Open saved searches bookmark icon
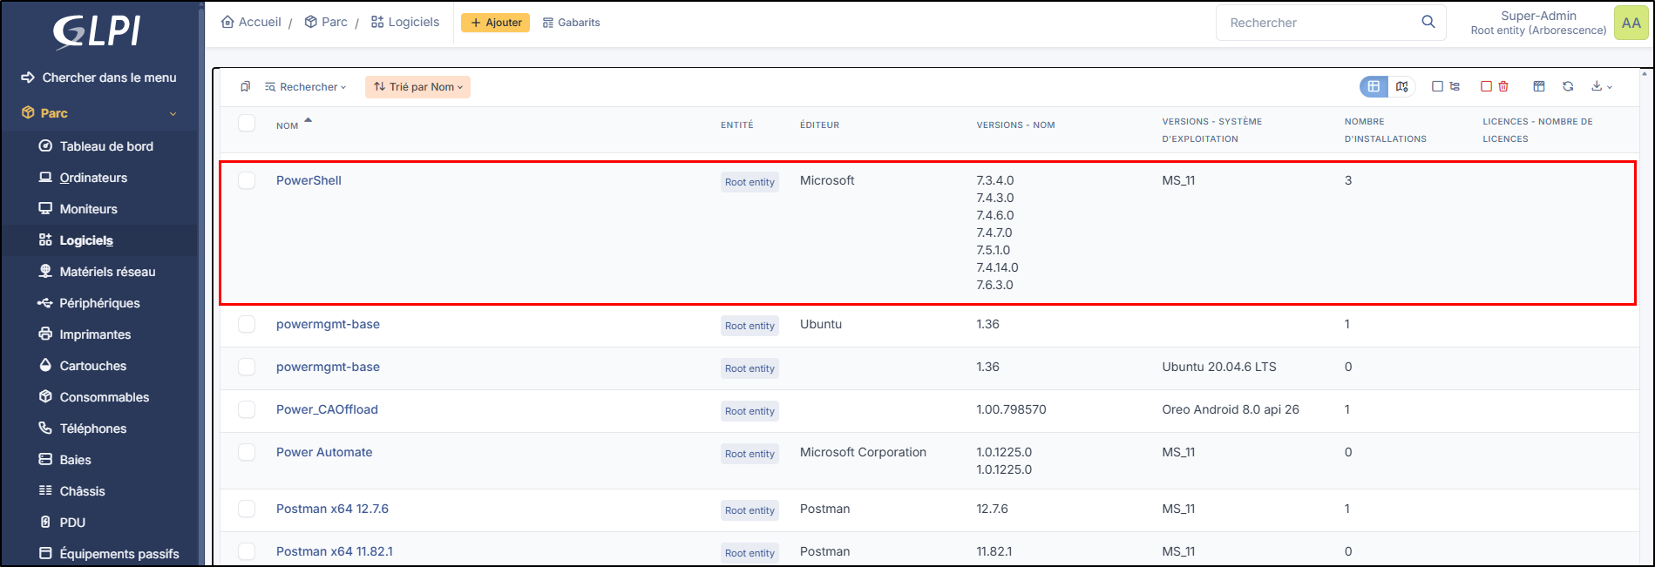 point(246,87)
